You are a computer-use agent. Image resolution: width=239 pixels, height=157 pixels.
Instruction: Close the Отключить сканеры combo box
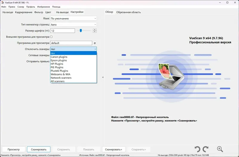[x=73, y=49]
